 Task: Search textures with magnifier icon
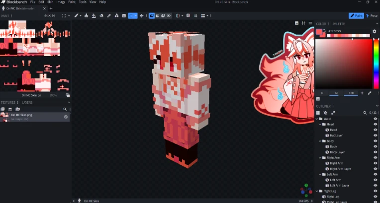pos(65,109)
